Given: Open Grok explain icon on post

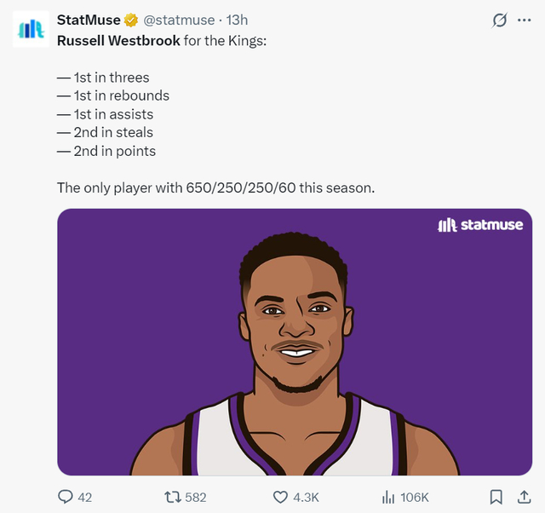Looking at the screenshot, I should (501, 20).
